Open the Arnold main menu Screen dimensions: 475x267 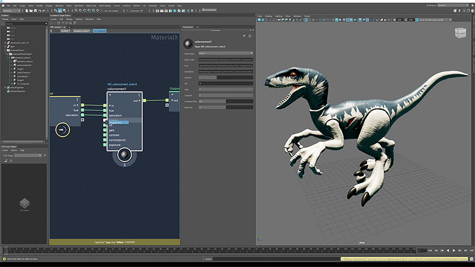pyautogui.click(x=171, y=5)
